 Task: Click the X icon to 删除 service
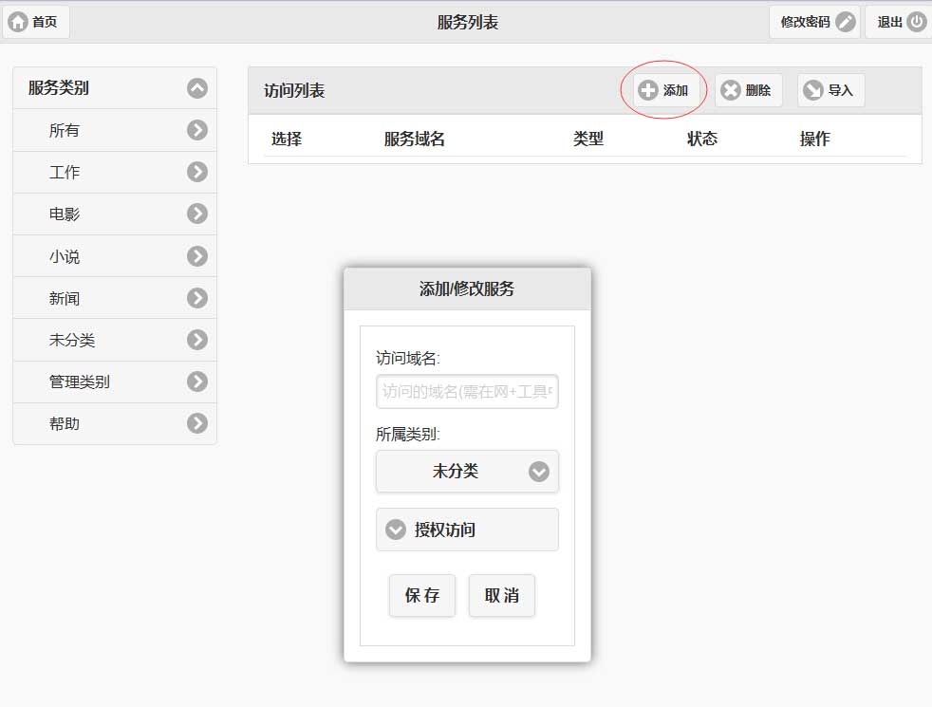tap(730, 90)
